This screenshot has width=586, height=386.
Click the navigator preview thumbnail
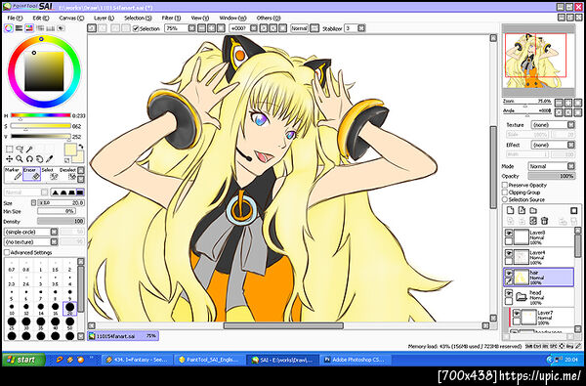pyautogui.click(x=538, y=61)
